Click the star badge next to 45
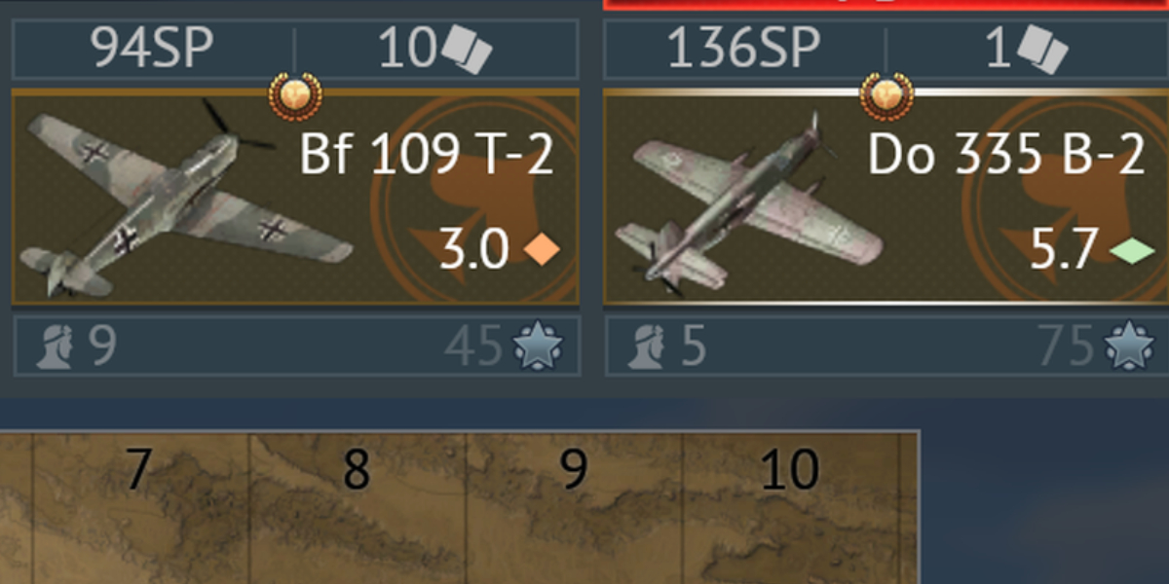 pyautogui.click(x=538, y=347)
